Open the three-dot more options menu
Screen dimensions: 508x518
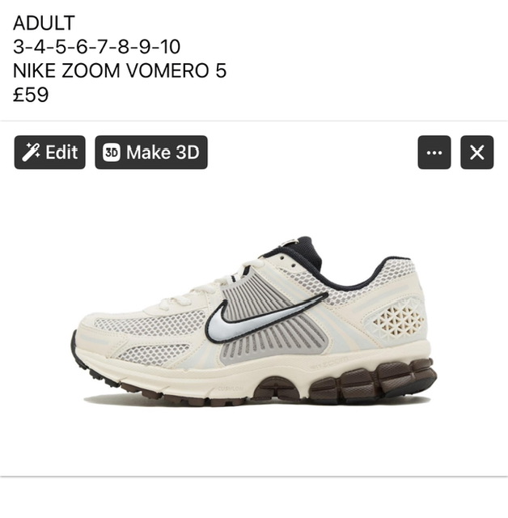coord(434,152)
